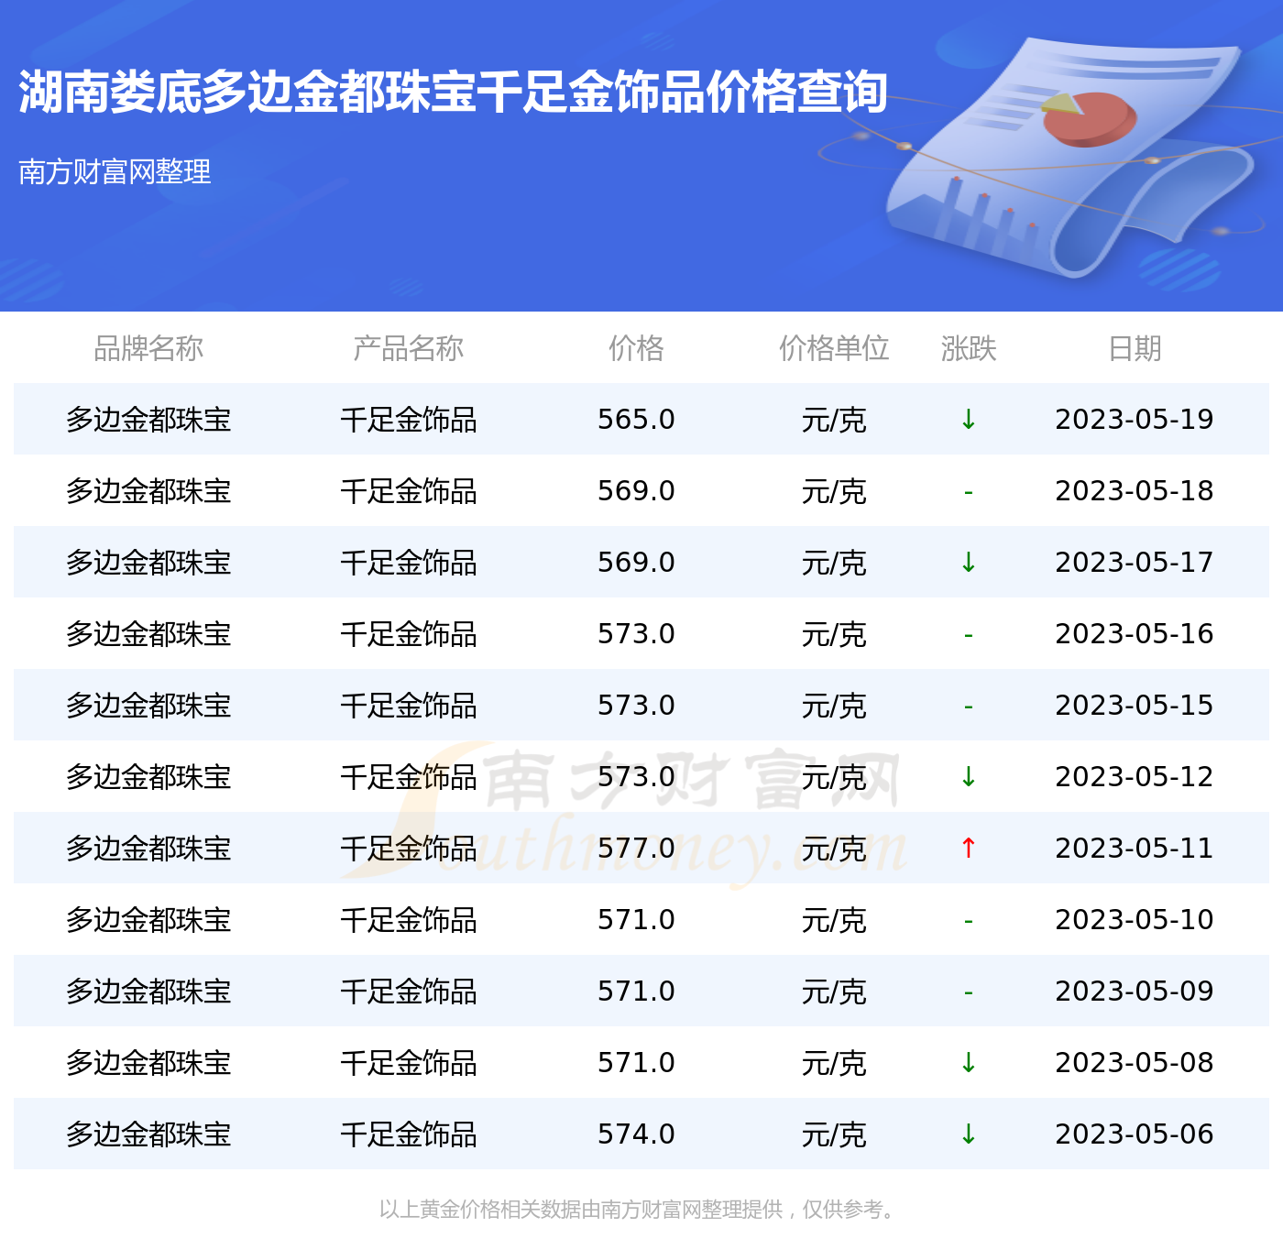
Task: Click the down arrow for 2023-05-08
Action: tap(968, 1063)
